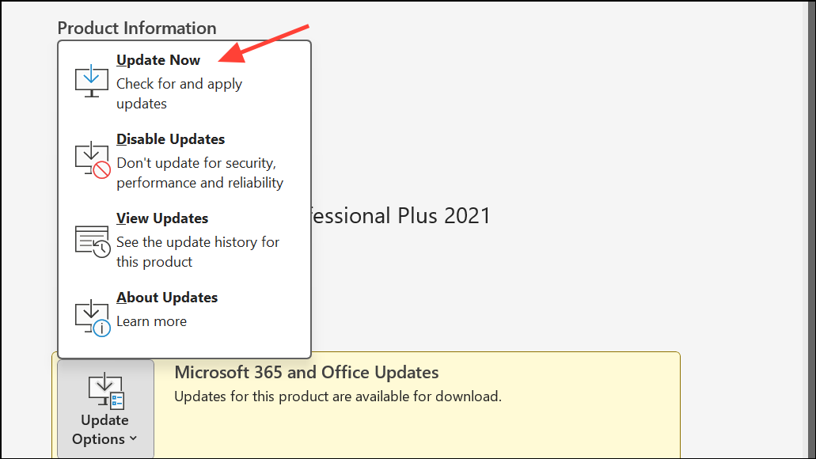The image size is (816, 459).
Task: Click the Learn more text
Action: 151,321
